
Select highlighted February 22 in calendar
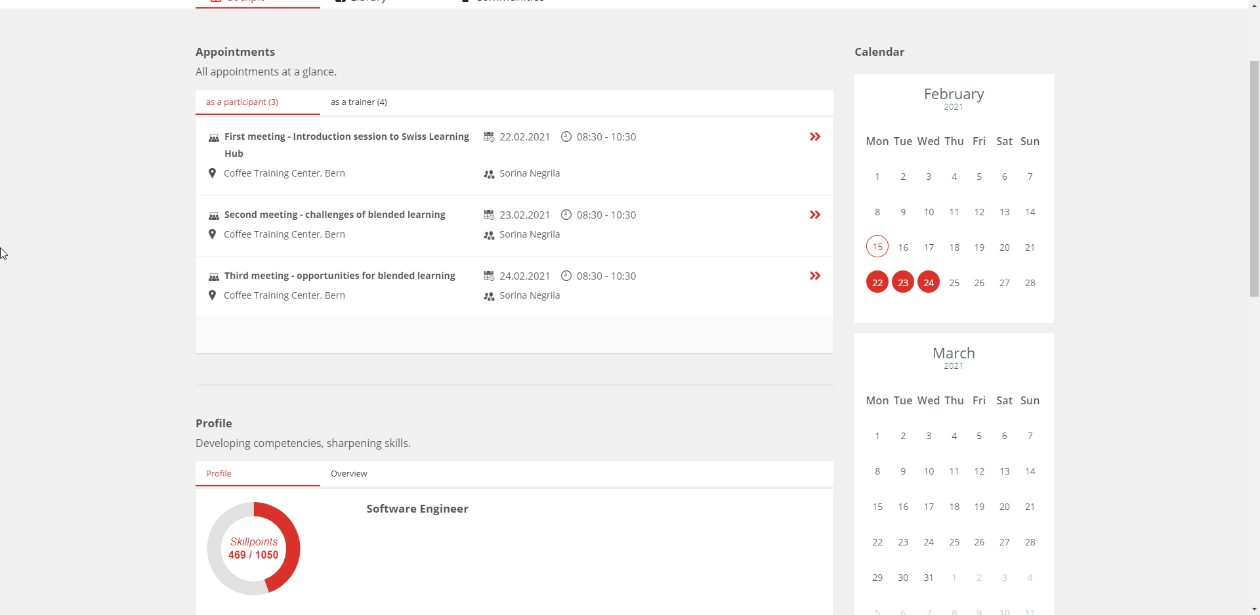click(x=877, y=282)
